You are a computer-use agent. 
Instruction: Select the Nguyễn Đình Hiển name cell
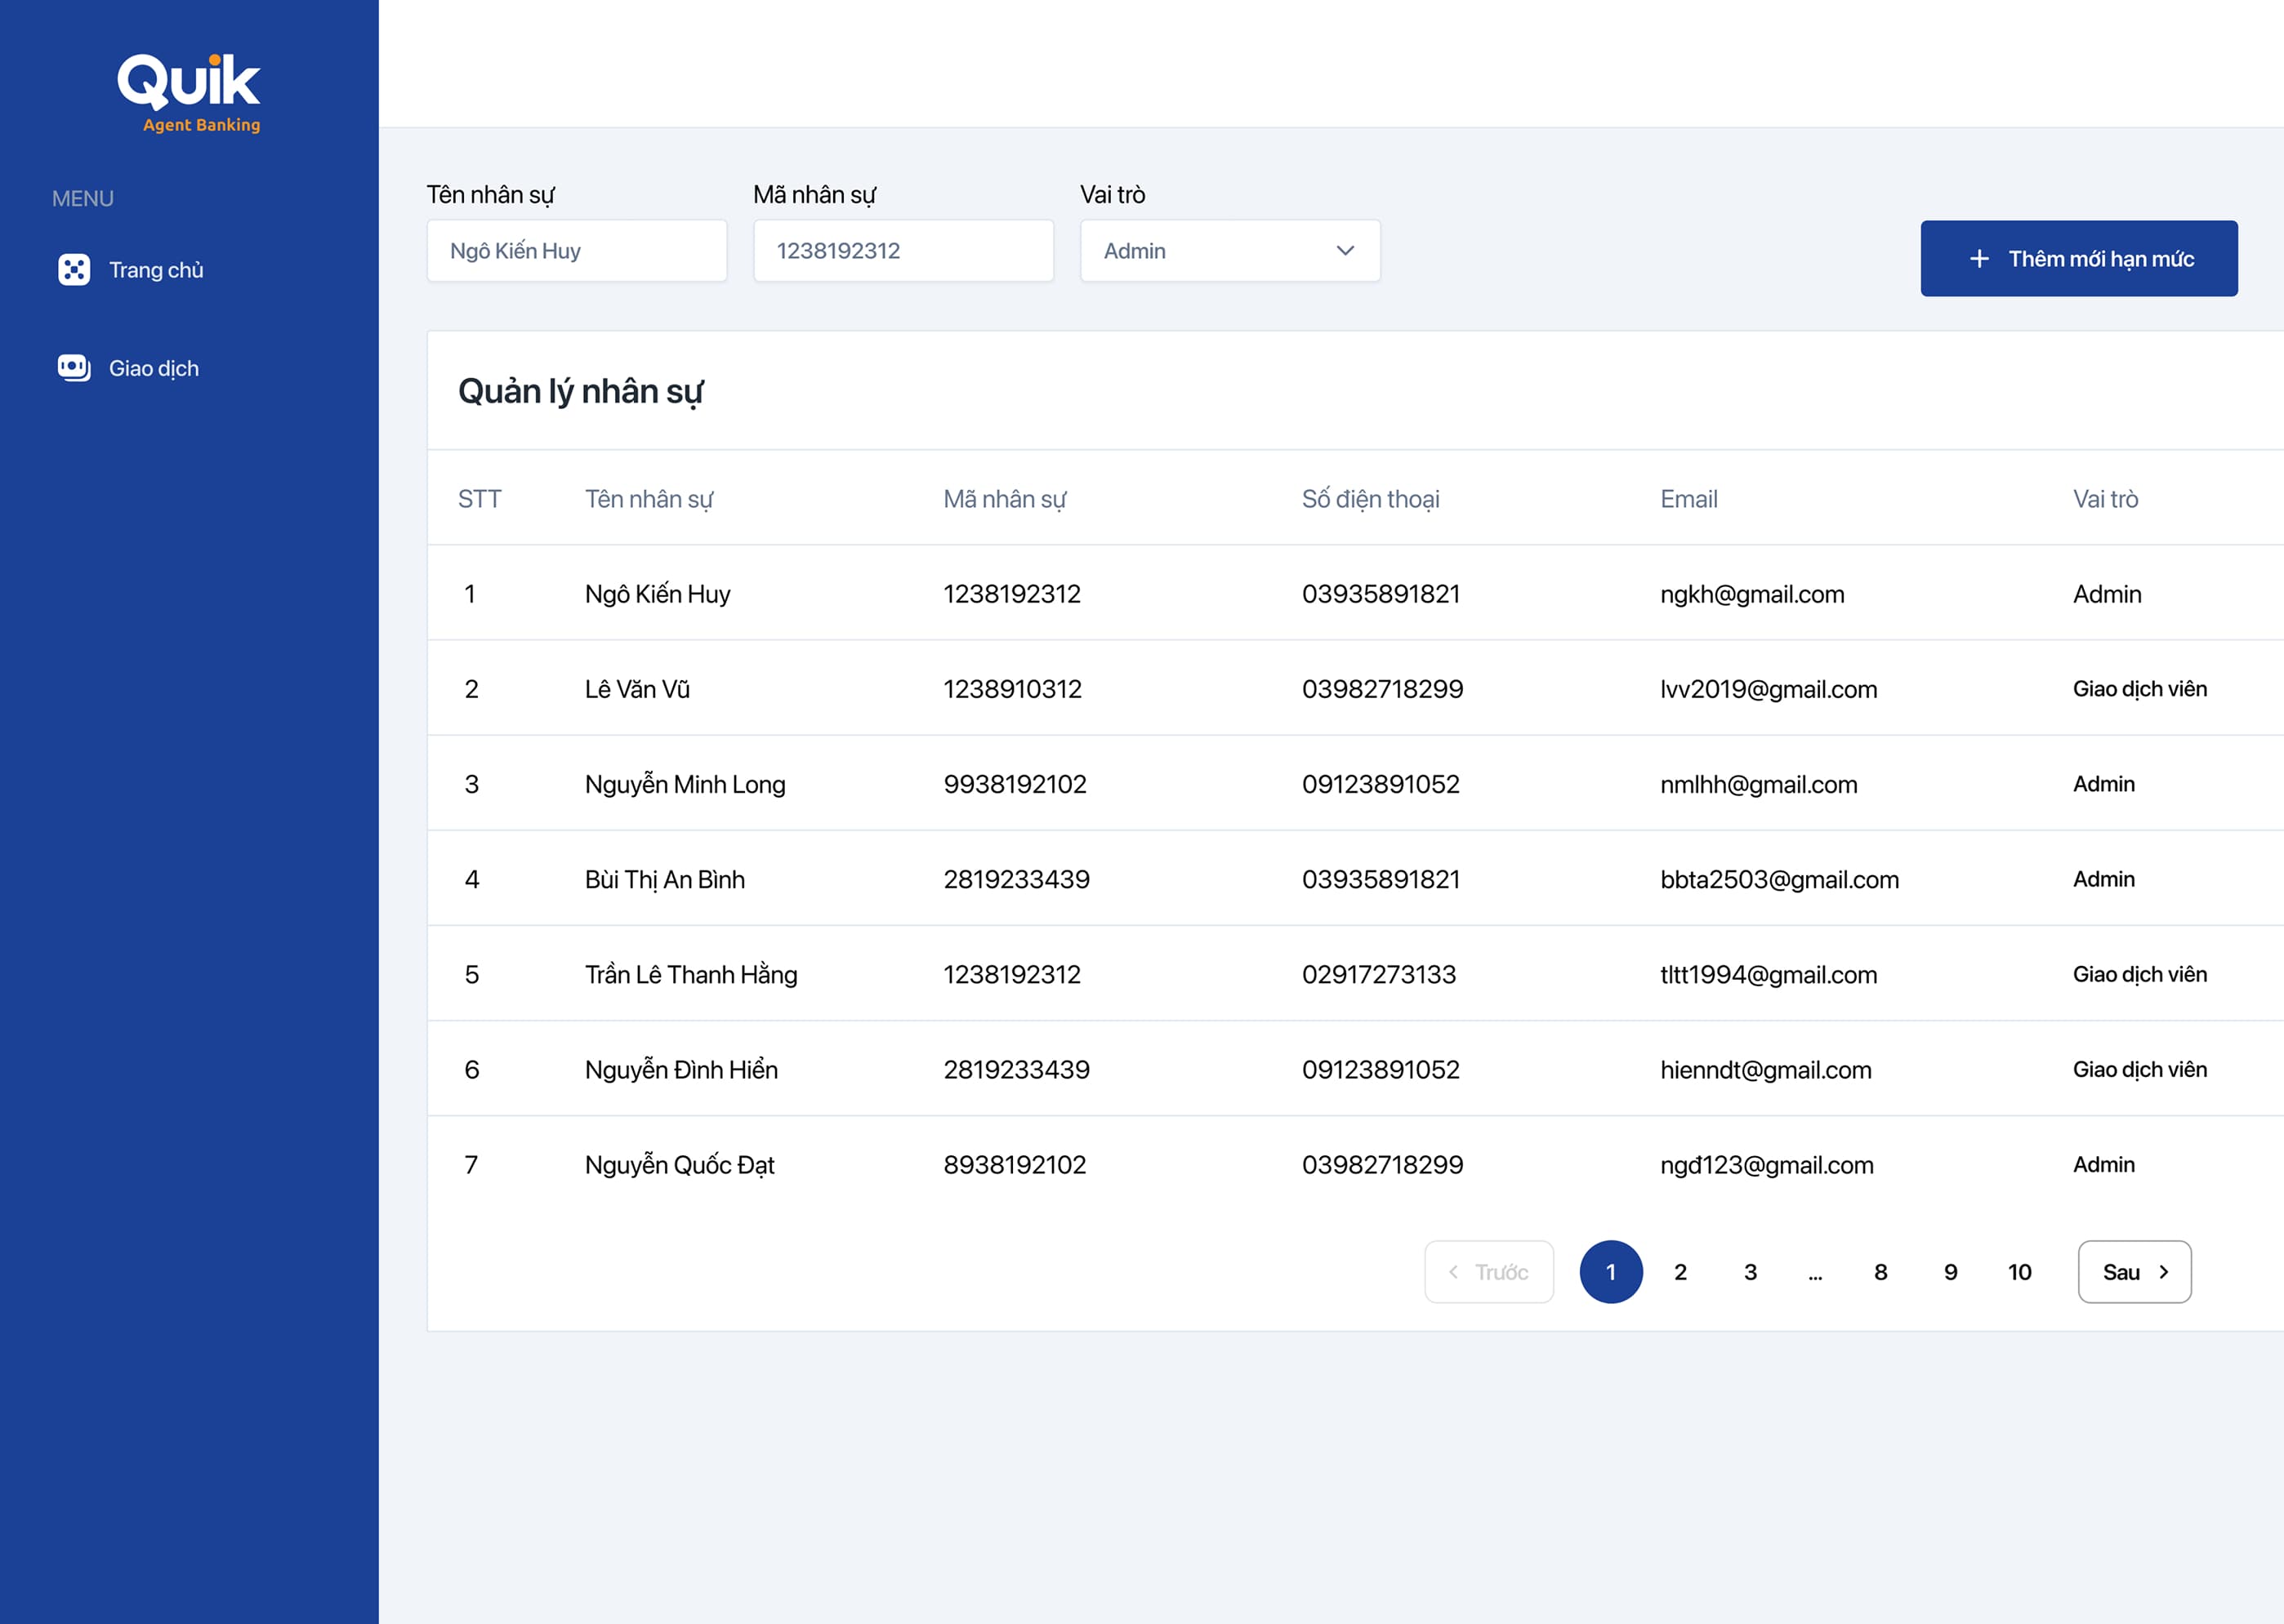click(x=681, y=1069)
